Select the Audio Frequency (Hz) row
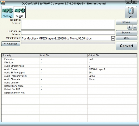The image size is (139, 126). [69, 76]
